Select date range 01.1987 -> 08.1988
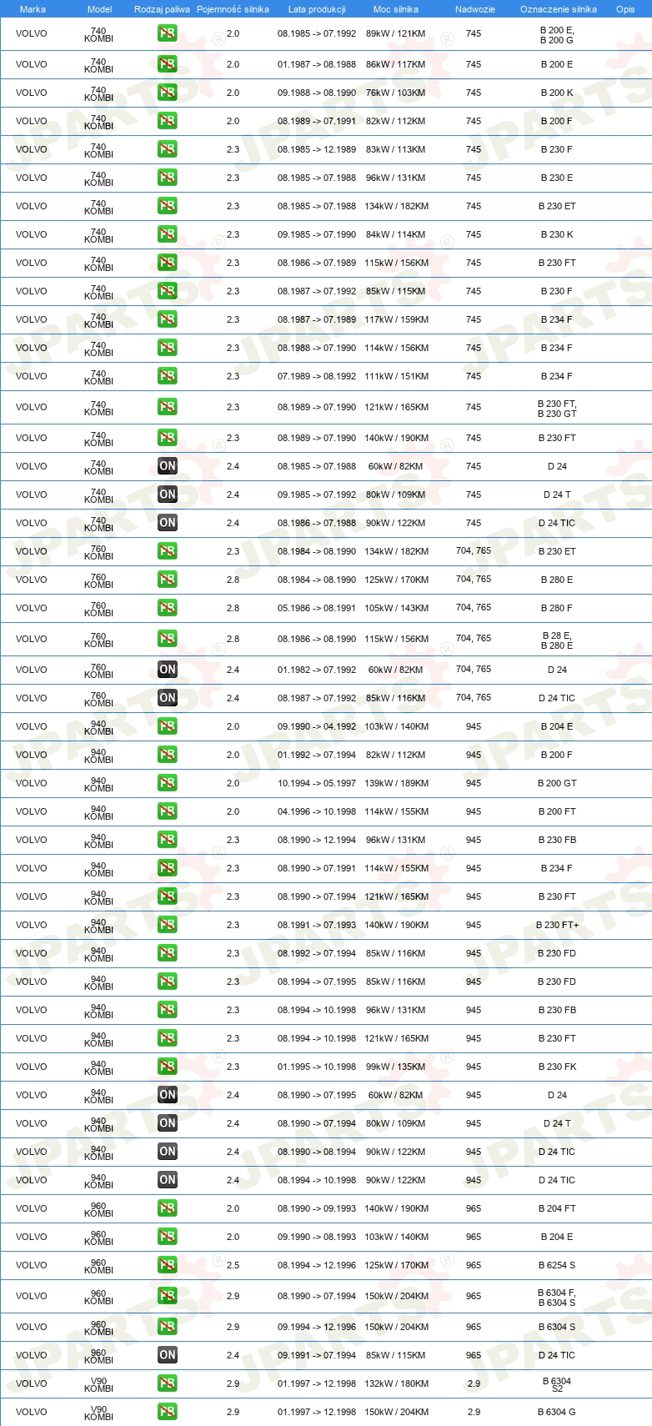This screenshot has width=652, height=1426. pos(317,64)
